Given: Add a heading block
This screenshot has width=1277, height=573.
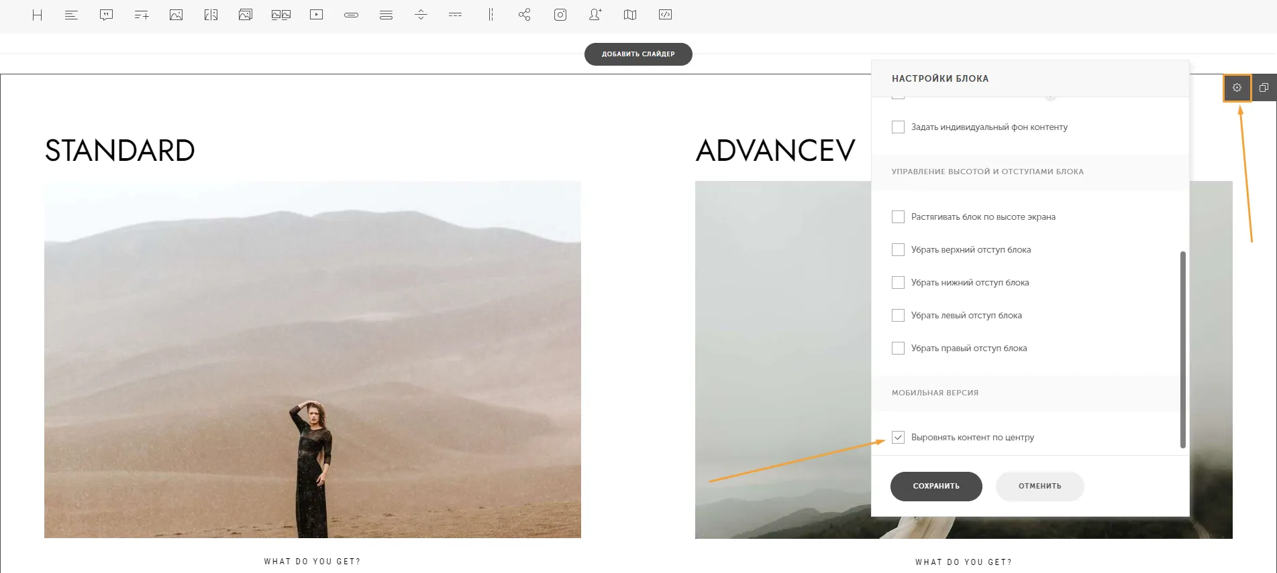Looking at the screenshot, I should coord(38,15).
